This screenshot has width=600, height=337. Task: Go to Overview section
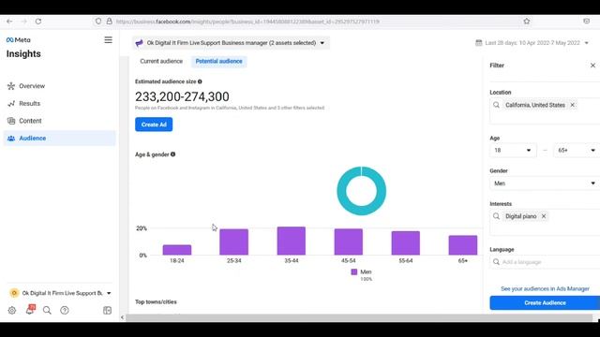click(59, 86)
